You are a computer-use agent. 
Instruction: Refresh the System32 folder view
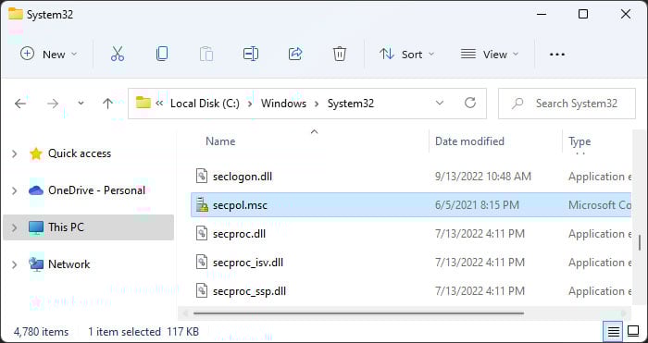[470, 103]
